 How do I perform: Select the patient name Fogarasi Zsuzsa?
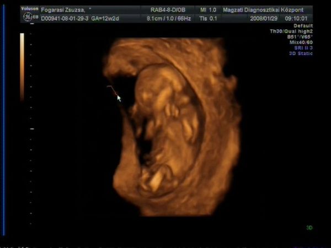[63, 10]
